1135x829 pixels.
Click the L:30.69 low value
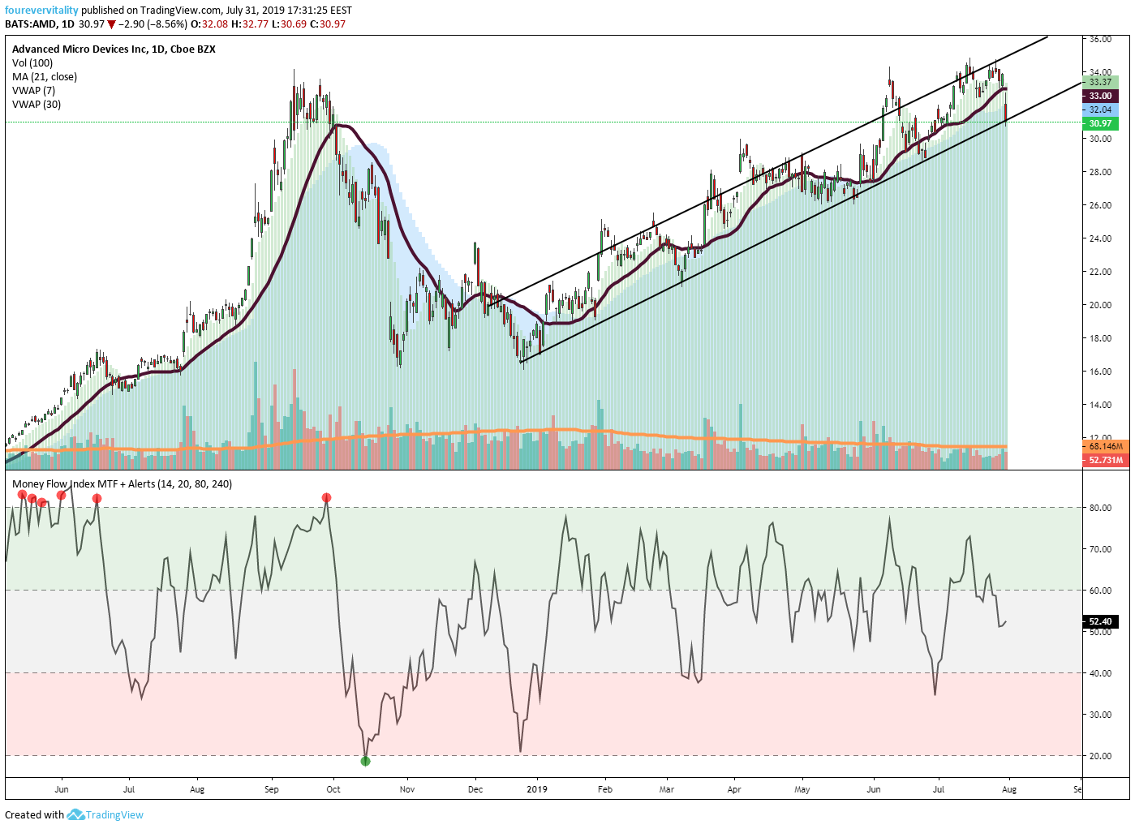point(289,24)
